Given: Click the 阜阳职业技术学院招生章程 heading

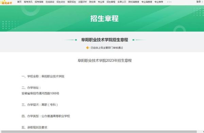Looking at the screenshot, I should pos(105,40).
